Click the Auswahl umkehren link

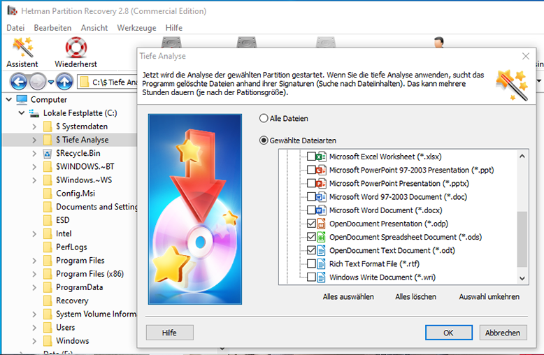point(489,297)
